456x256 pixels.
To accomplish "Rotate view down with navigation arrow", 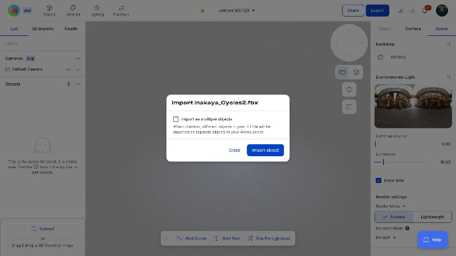I will 349,55.
